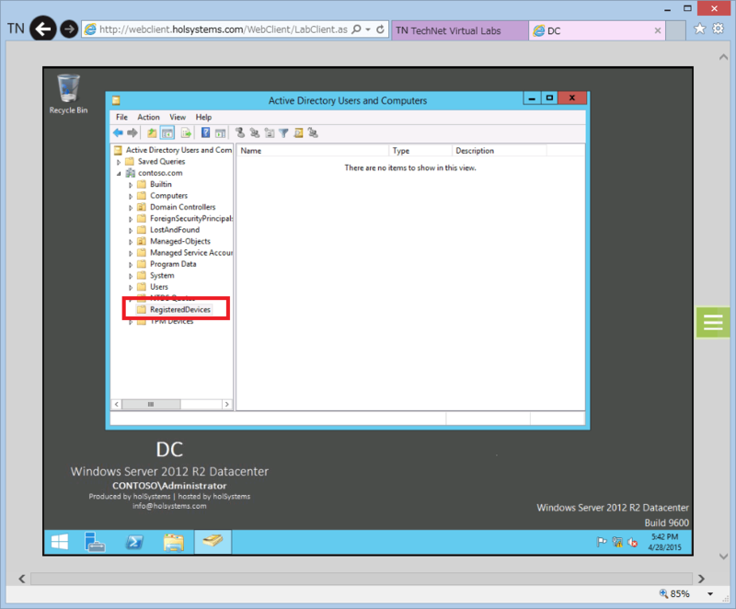Screen dimensions: 736x609
Task: Select the RegisteredDevices container
Action: pos(180,310)
